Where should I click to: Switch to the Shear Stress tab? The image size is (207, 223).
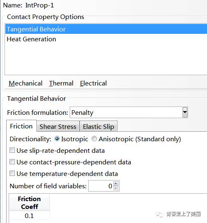58,126
